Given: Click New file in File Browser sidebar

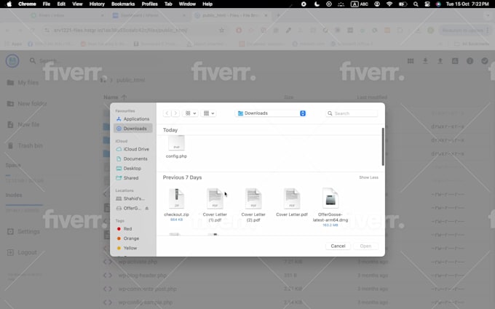Looking at the screenshot, I should [x=23, y=124].
